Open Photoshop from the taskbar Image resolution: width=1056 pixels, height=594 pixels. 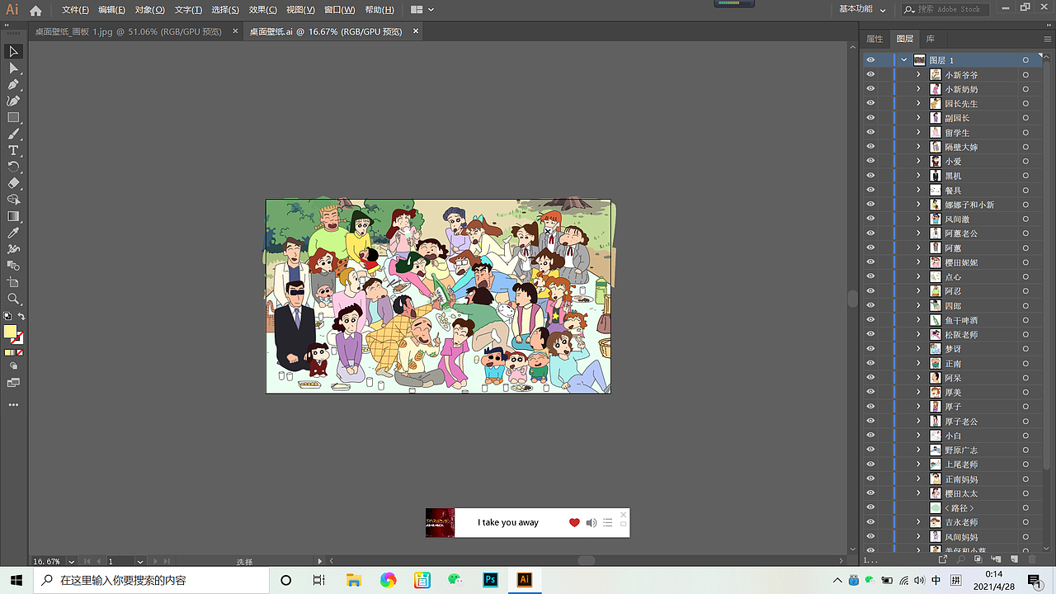(490, 580)
